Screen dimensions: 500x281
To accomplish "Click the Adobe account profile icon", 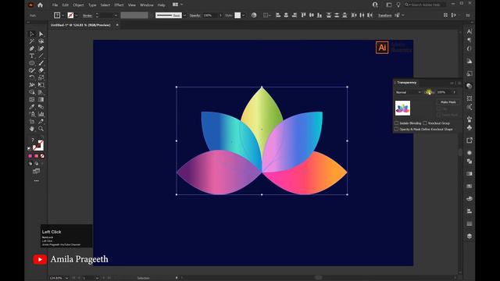I will (x=375, y=5).
